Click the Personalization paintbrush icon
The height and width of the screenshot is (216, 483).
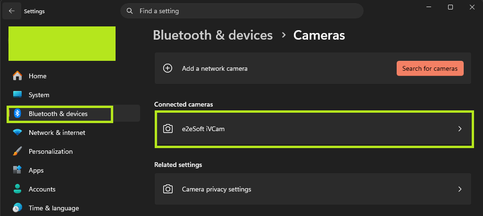click(17, 151)
